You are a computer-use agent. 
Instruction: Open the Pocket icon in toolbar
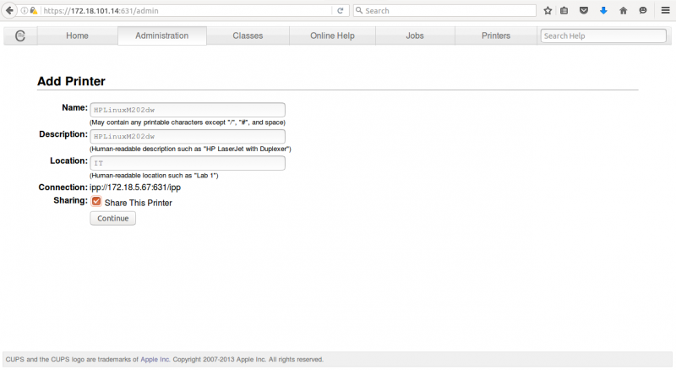click(x=584, y=11)
